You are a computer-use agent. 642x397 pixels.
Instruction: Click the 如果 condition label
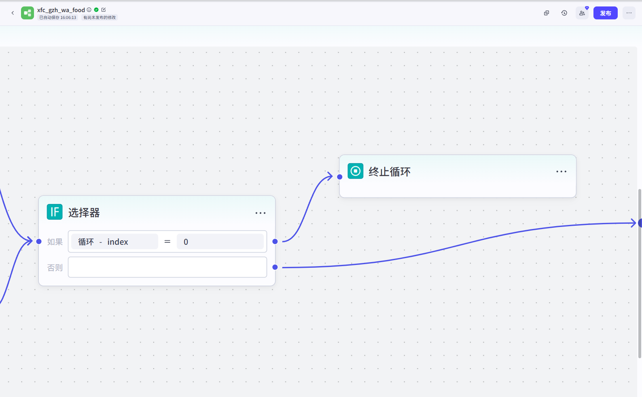pos(55,242)
